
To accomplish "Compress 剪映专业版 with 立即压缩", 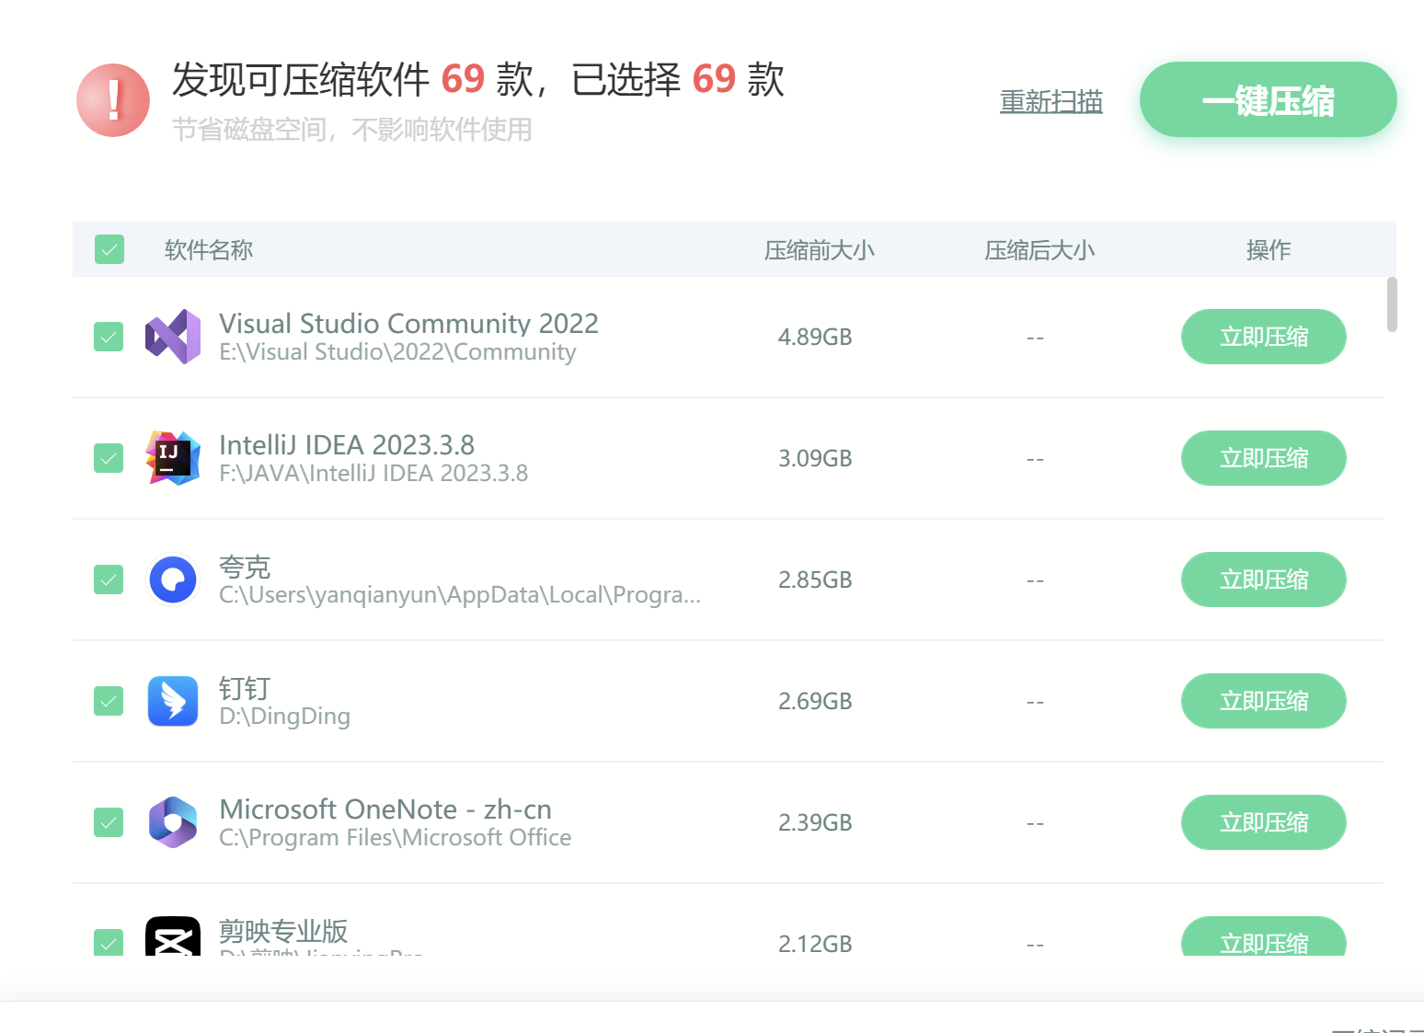I will coord(1263,936).
